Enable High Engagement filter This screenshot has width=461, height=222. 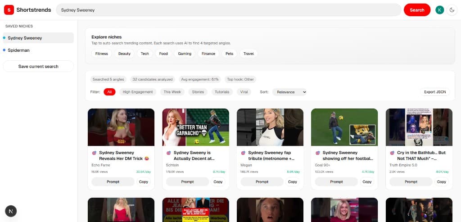[x=138, y=92]
